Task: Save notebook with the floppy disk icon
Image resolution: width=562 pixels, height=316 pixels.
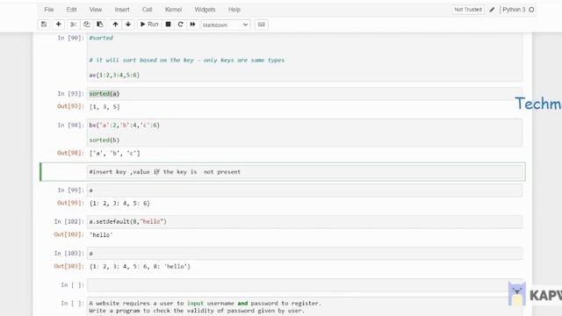Action: 44,25
